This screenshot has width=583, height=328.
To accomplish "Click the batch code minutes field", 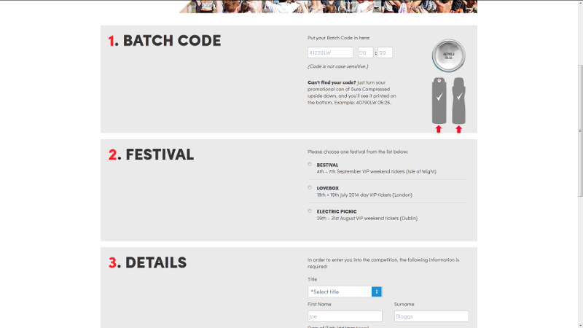I will click(x=386, y=52).
